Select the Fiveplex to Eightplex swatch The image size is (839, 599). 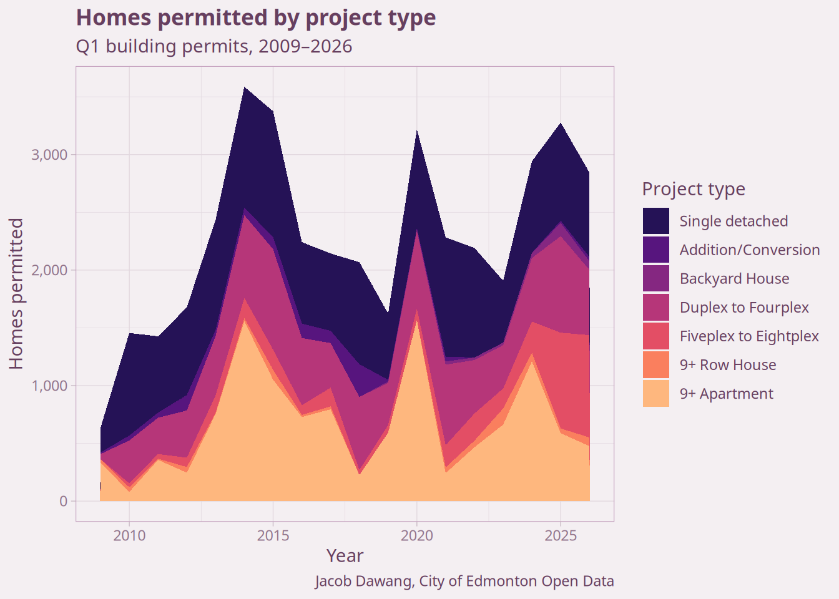[x=655, y=336]
